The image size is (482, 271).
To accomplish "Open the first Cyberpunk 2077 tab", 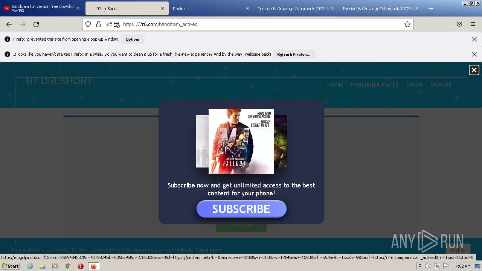I will click(296, 8).
